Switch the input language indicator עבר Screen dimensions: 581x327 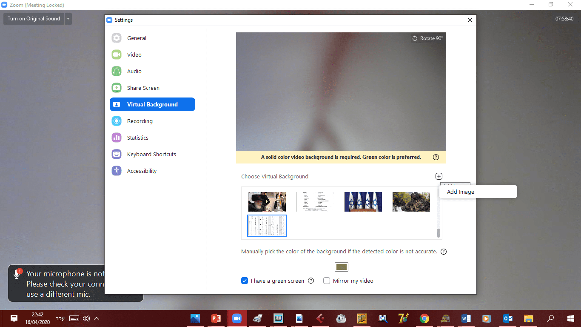tap(60, 318)
